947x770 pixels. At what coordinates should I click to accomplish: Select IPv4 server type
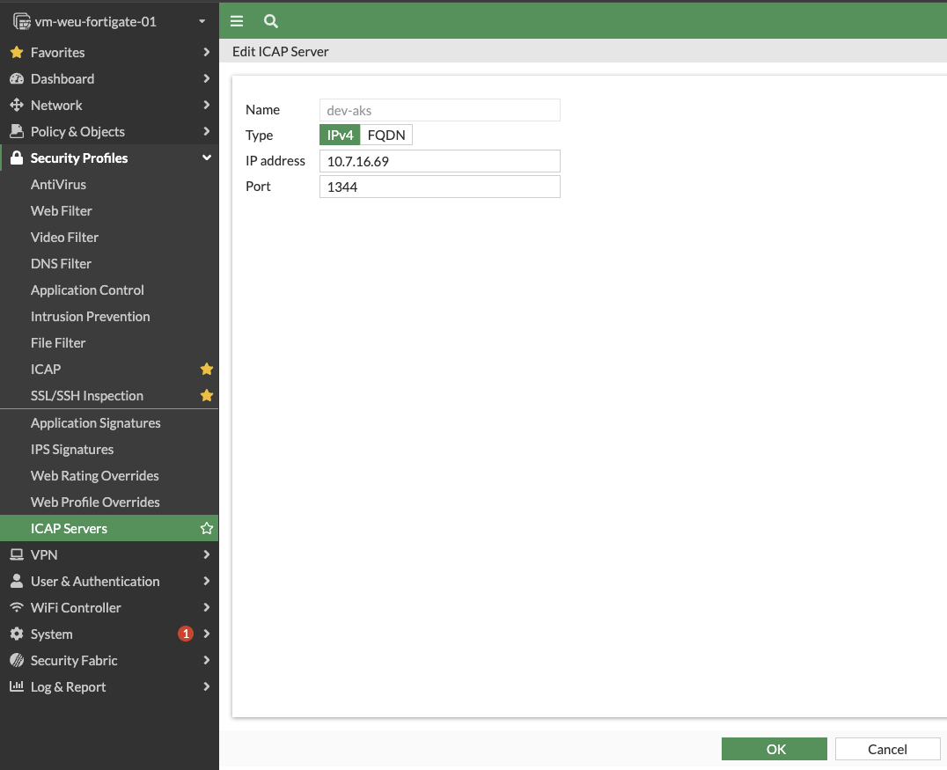point(340,136)
